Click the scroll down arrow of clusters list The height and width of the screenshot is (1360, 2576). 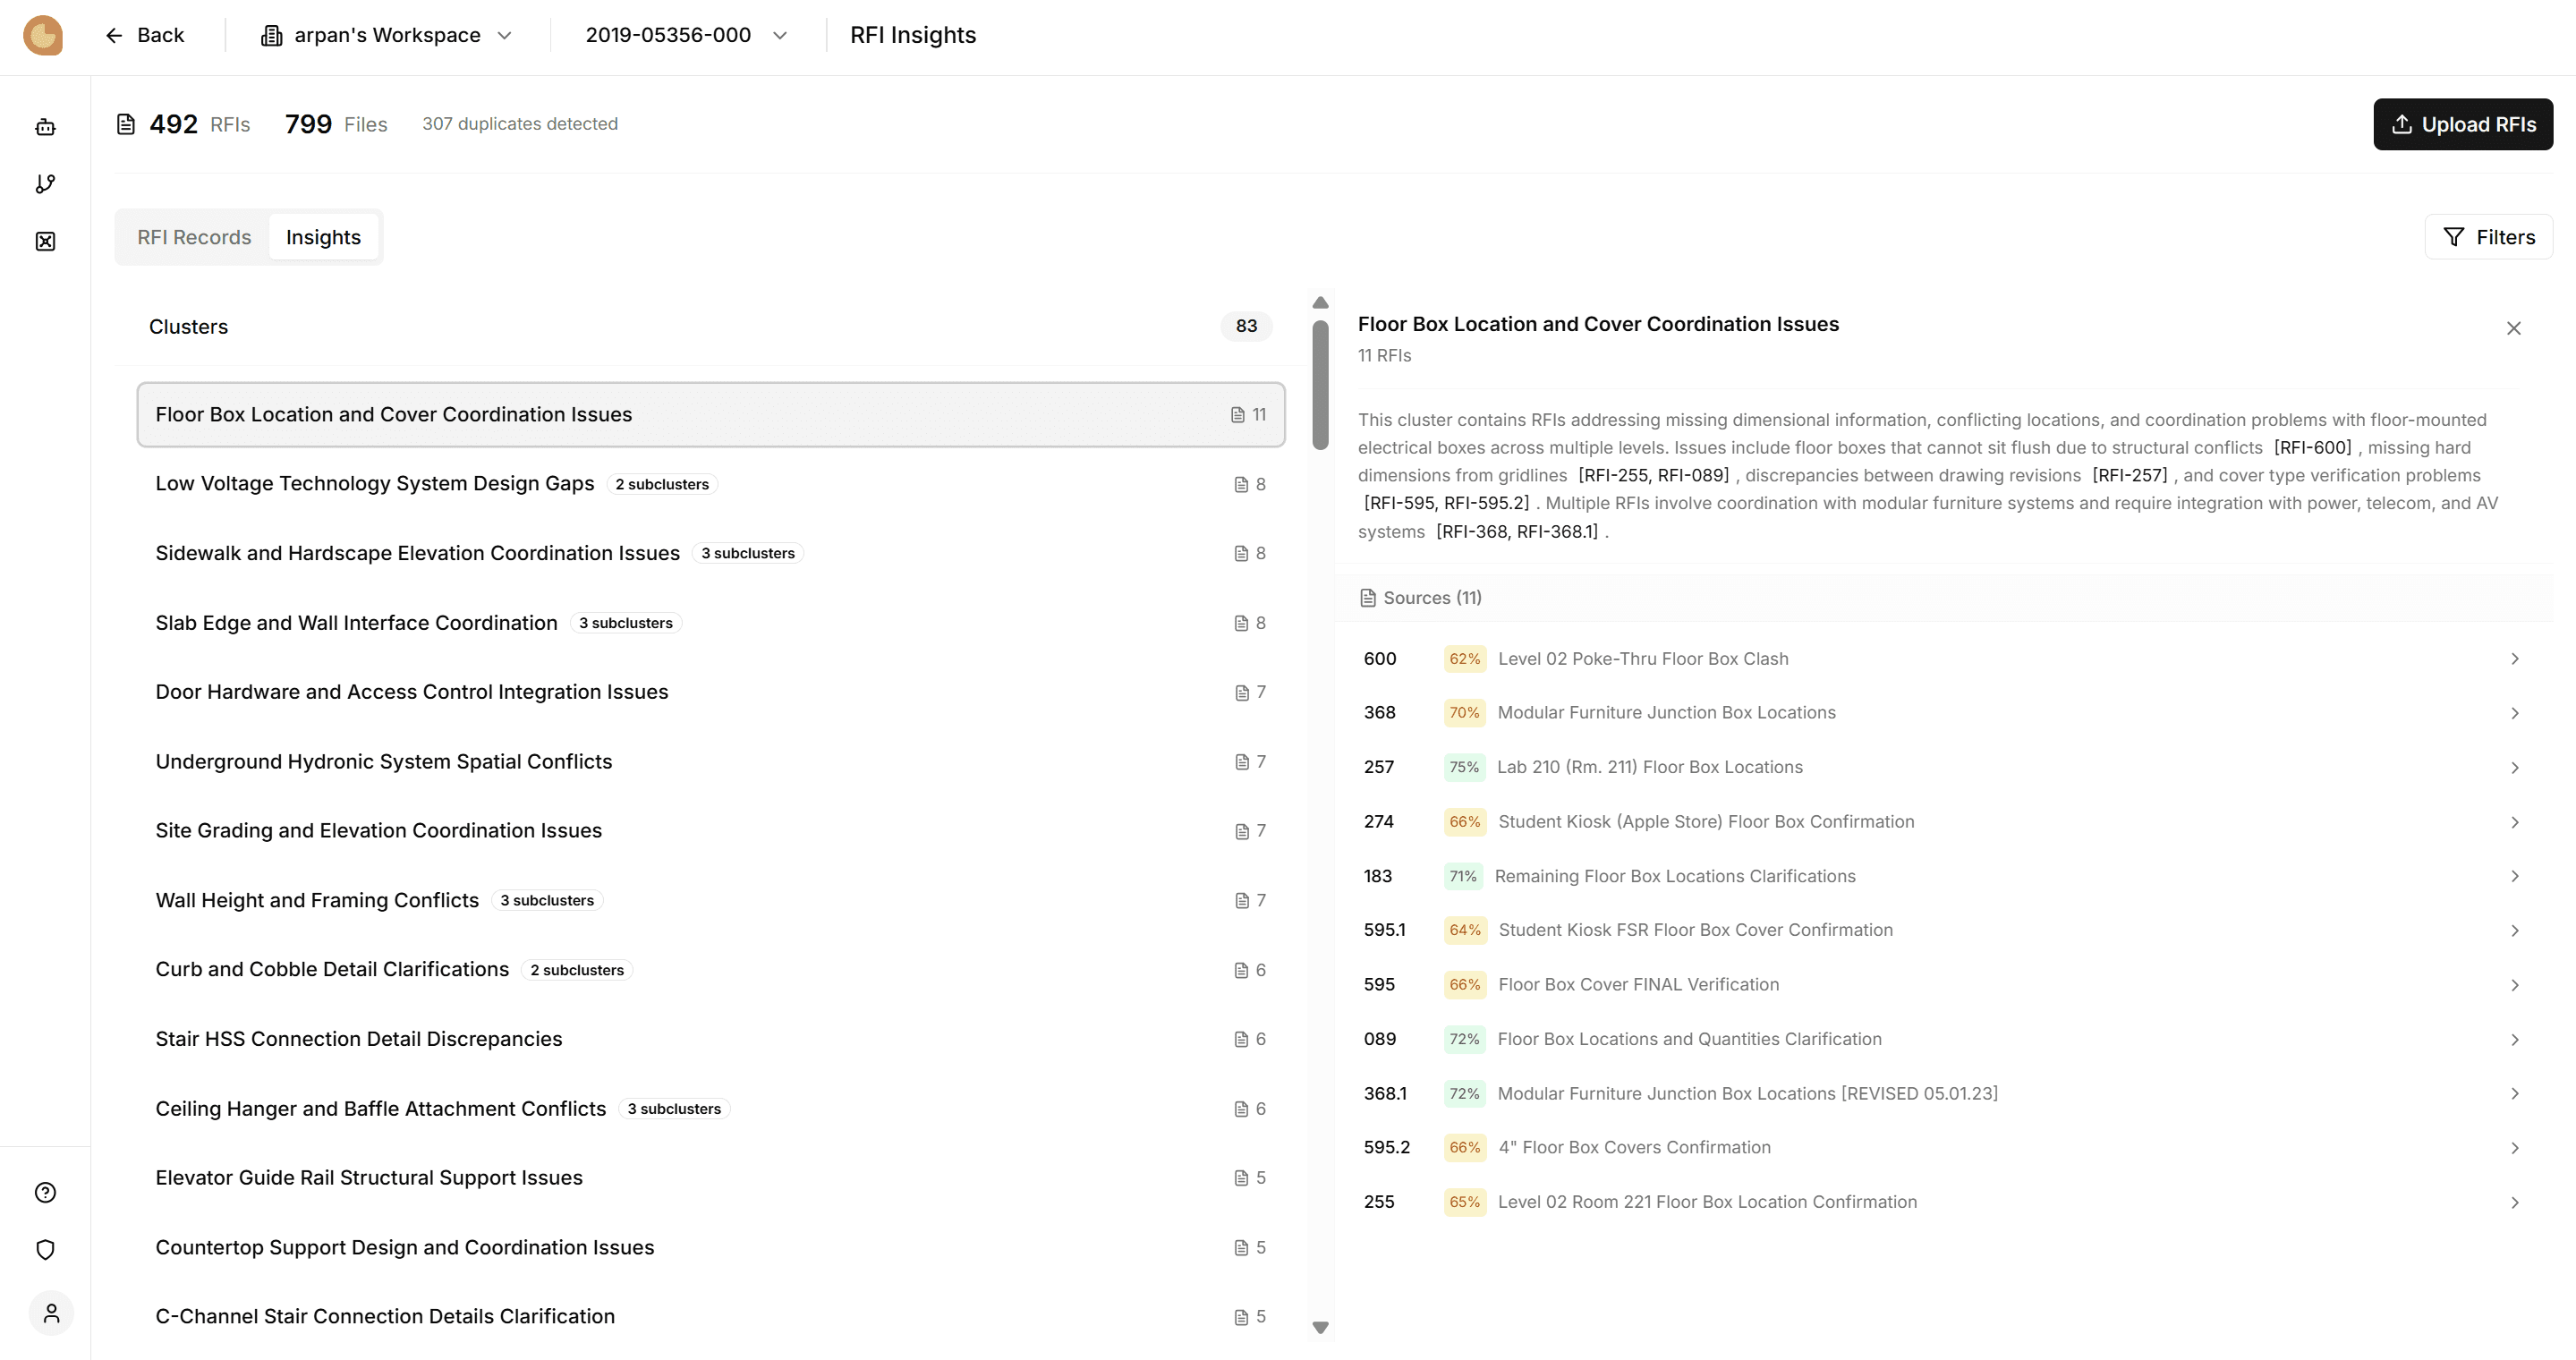click(x=1320, y=1328)
